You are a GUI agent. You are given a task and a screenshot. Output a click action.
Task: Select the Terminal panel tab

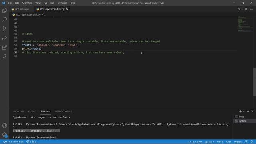[46, 112]
